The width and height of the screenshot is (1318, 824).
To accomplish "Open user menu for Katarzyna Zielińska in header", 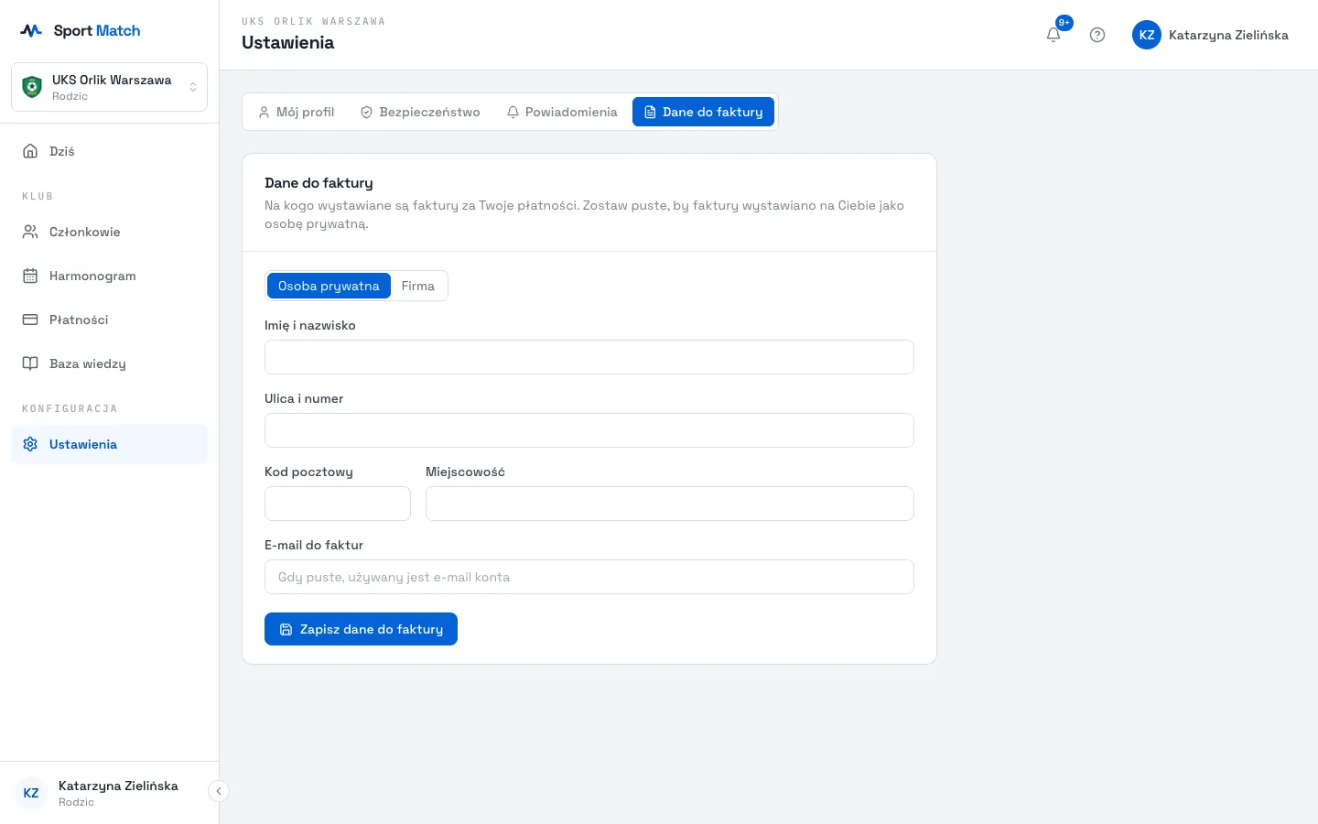I will coord(1210,35).
